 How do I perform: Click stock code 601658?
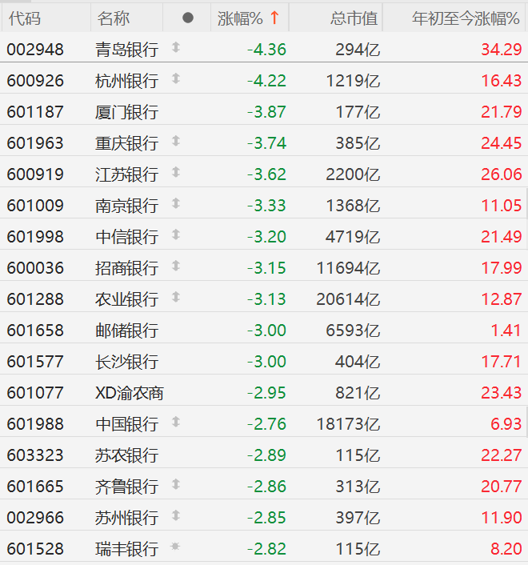pos(35,331)
